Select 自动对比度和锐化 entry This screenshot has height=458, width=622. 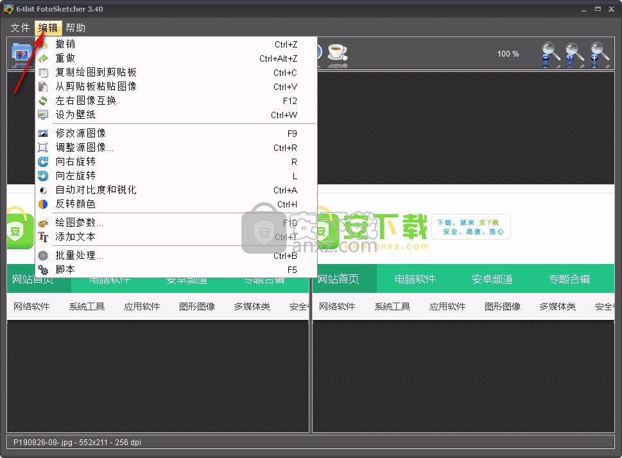click(176, 189)
